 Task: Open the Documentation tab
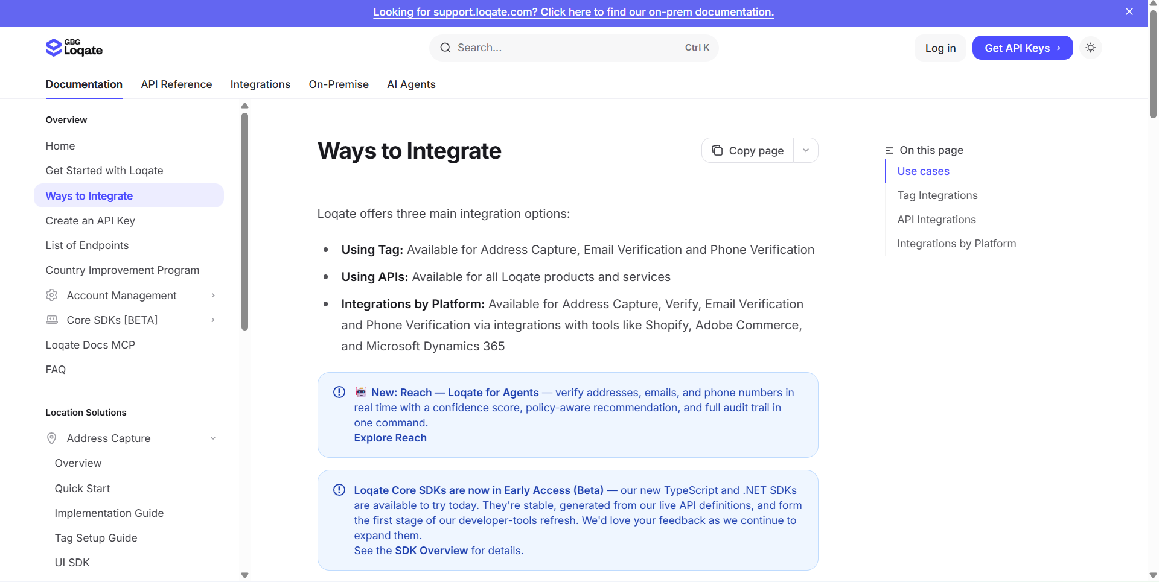click(x=84, y=84)
